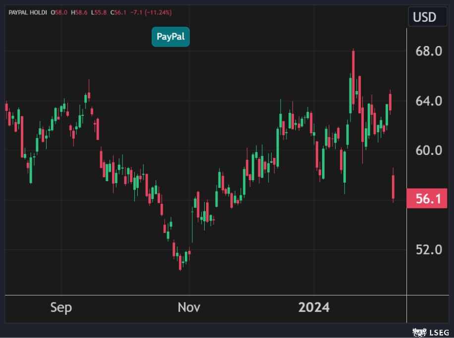Select the 2024 label on time axis
The height and width of the screenshot is (338, 454).
pos(313,307)
